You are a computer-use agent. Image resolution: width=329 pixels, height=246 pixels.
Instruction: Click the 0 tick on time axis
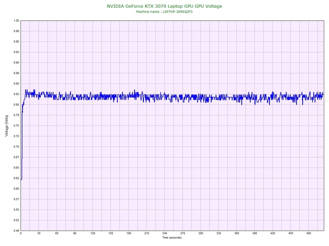pos(21,233)
